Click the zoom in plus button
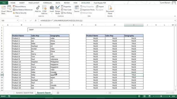This screenshot has width=177, height=99. (170, 96)
